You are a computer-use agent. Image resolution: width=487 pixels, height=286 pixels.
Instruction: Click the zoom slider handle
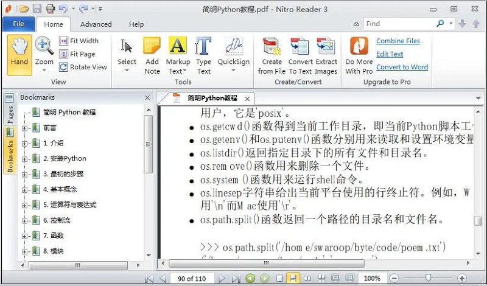429,278
